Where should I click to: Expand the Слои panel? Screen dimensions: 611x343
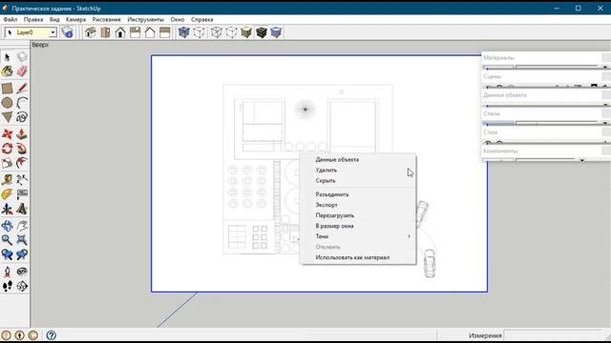(546, 132)
